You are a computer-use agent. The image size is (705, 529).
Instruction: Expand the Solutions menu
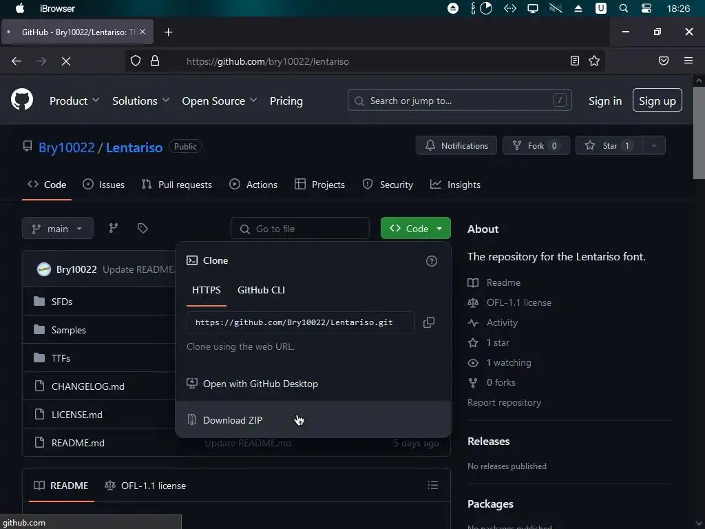pyautogui.click(x=140, y=101)
